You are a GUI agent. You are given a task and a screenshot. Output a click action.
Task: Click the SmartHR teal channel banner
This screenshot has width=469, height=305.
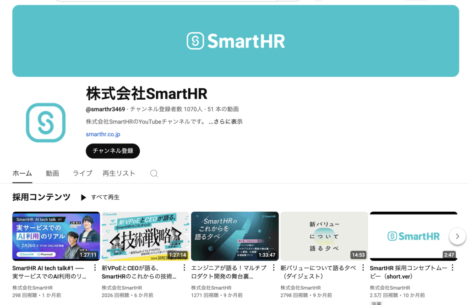click(236, 41)
